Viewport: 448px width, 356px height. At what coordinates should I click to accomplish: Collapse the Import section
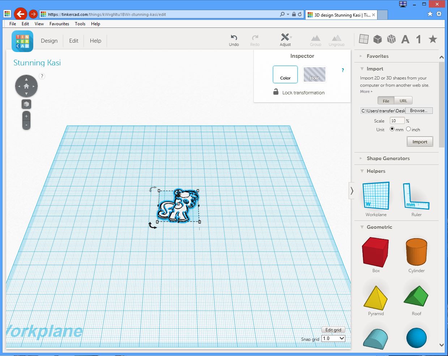375,69
